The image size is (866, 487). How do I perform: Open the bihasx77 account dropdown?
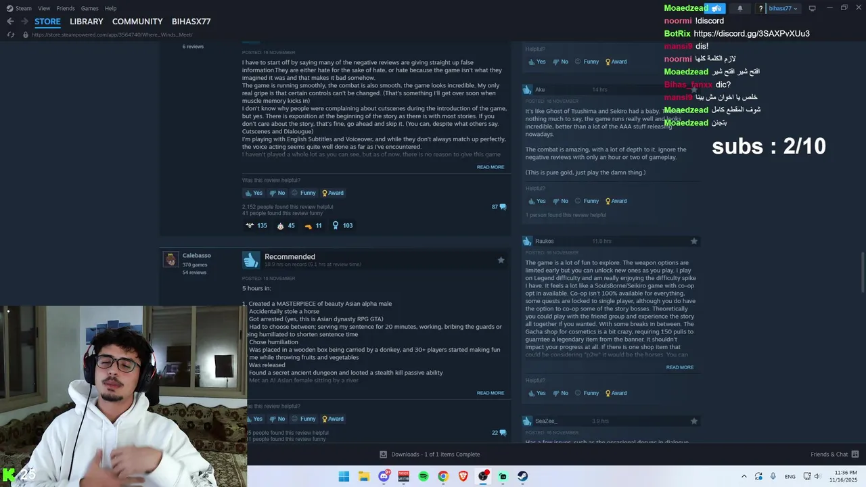783,8
